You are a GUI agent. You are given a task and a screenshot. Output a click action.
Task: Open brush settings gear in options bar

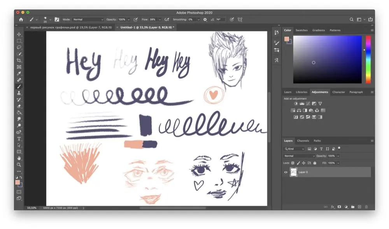point(205,19)
